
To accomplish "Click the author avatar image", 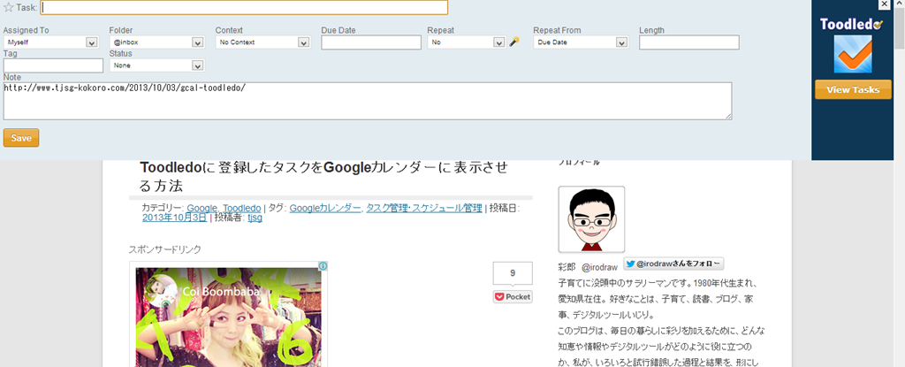I will 591,219.
